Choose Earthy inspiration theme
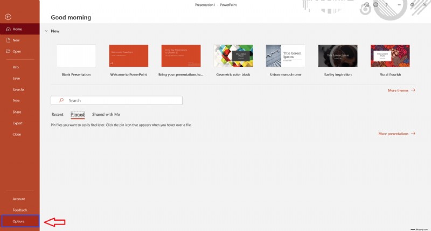Viewport: 431px width, 231px height. coord(338,56)
